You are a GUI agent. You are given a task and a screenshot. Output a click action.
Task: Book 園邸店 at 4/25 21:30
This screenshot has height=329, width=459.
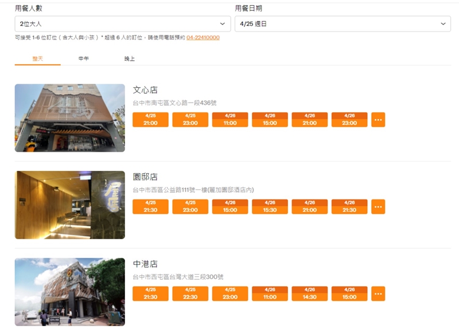pyautogui.click(x=150, y=207)
